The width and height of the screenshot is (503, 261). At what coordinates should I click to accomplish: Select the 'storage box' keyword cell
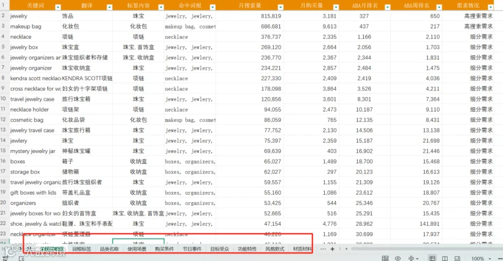(x=35, y=172)
